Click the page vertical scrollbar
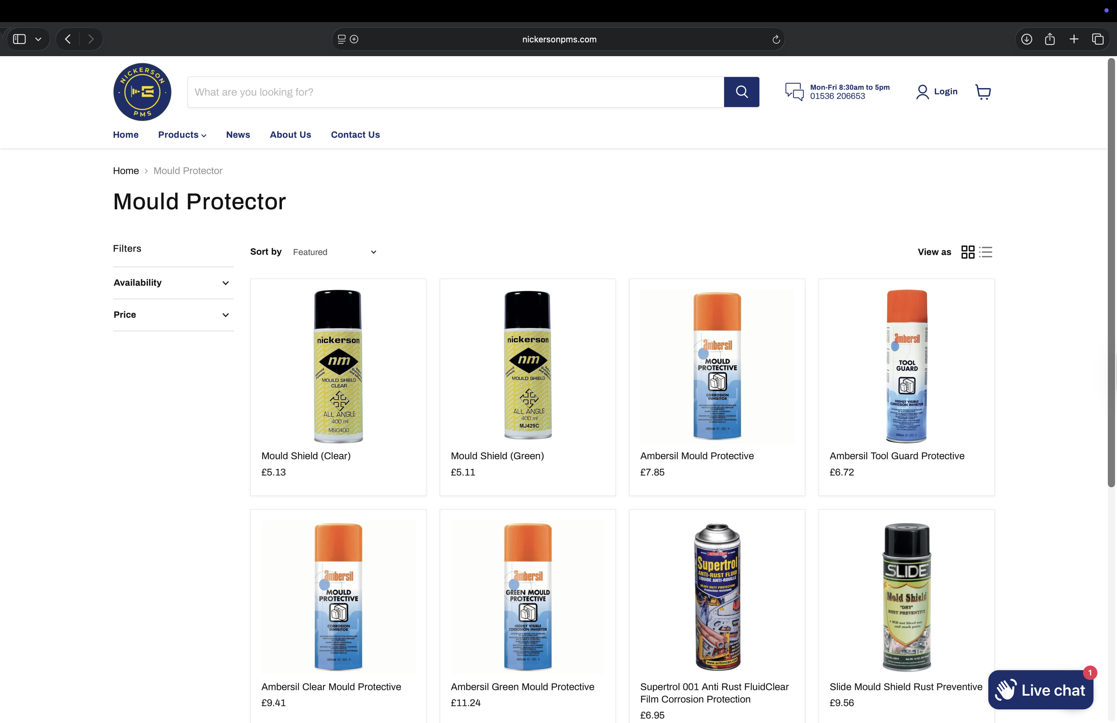Image resolution: width=1117 pixels, height=723 pixels. tap(1111, 272)
